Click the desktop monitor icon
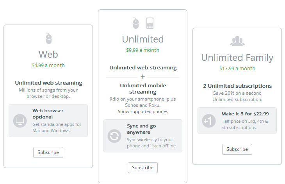This screenshot has width=285, height=184. [20, 120]
